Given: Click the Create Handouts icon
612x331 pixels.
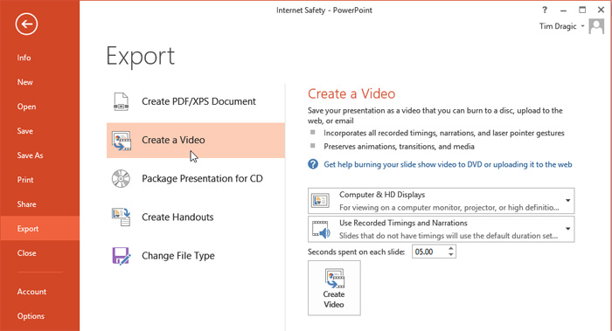Looking at the screenshot, I should coord(121,217).
